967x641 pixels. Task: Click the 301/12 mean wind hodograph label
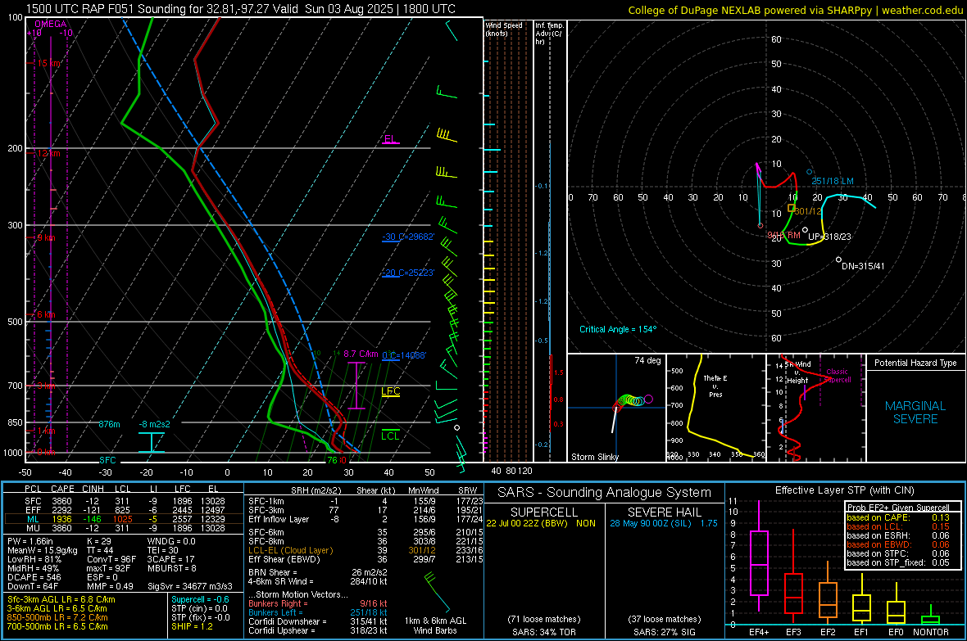click(808, 210)
